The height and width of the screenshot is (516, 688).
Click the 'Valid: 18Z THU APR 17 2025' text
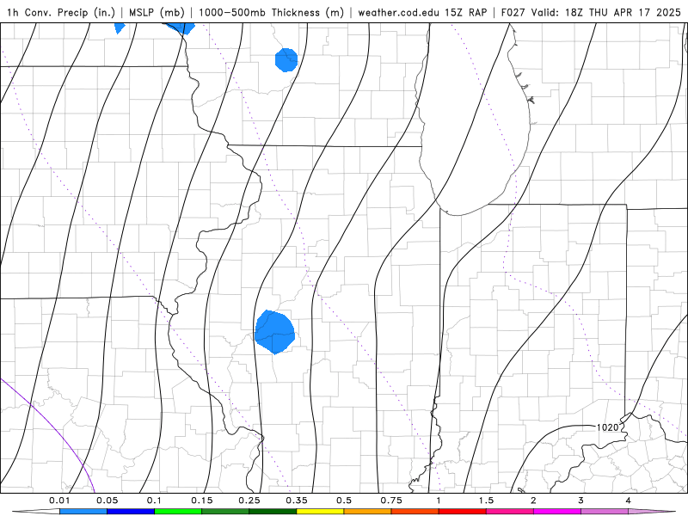(606, 12)
